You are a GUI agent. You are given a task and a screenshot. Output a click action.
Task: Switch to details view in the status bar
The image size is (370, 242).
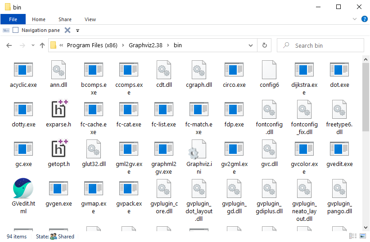353,236
